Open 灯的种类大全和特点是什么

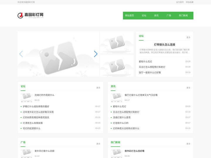click(126, 128)
